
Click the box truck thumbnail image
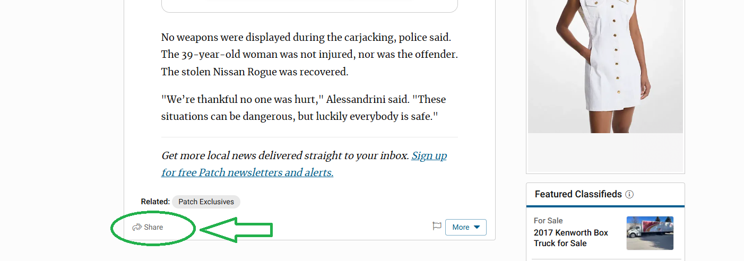[x=650, y=233]
